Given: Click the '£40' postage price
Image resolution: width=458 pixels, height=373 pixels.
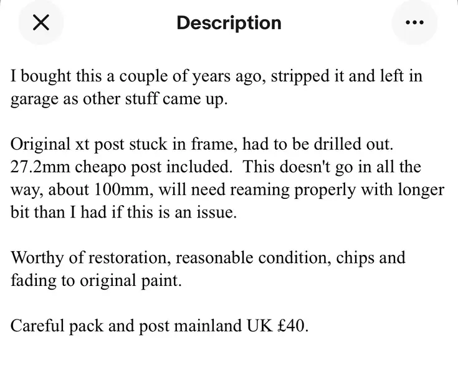Looking at the screenshot, I should [x=291, y=326].
